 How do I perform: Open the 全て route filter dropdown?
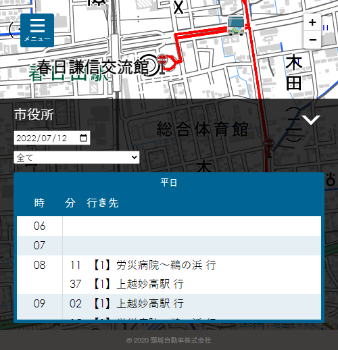point(76,157)
